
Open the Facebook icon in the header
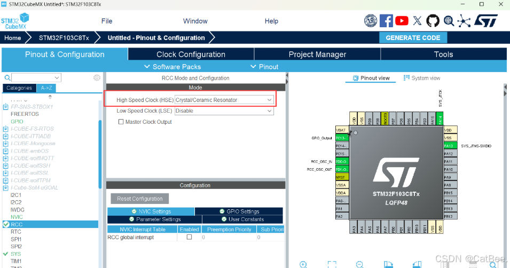click(386, 21)
